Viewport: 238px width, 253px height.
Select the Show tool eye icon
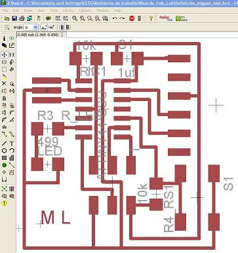coord(12,39)
